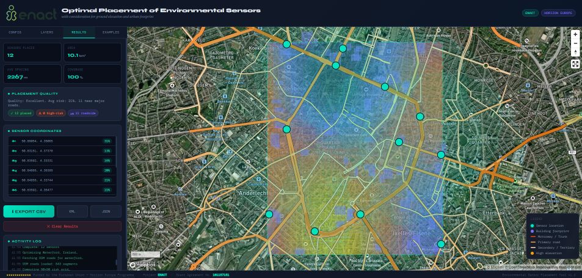
Task: Export results as KML
Action: (73, 211)
